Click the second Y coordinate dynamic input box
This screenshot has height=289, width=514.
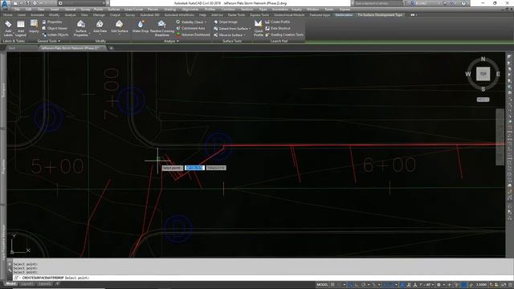click(216, 168)
